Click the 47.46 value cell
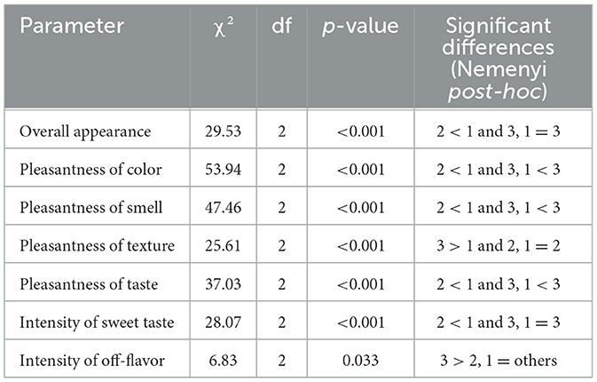Screen dimensions: 597x382 (224, 207)
